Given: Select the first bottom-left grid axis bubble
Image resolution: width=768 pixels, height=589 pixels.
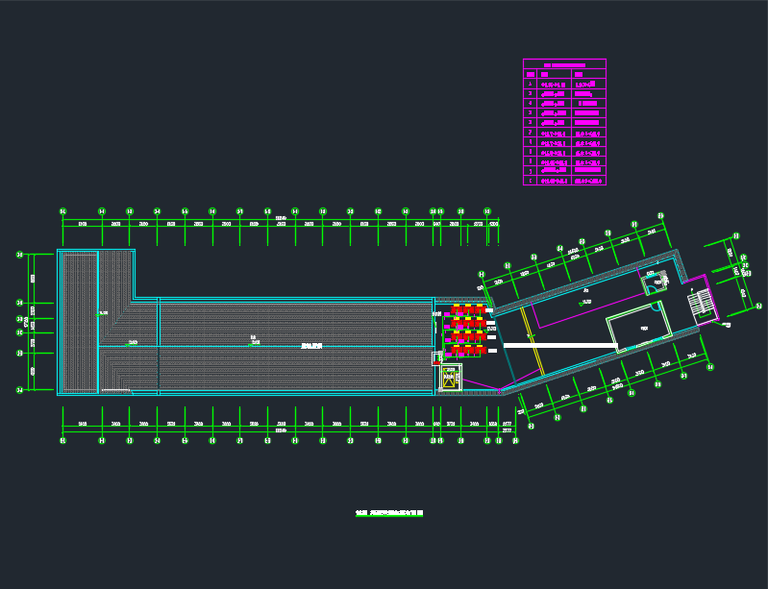Looking at the screenshot, I should tap(62, 441).
